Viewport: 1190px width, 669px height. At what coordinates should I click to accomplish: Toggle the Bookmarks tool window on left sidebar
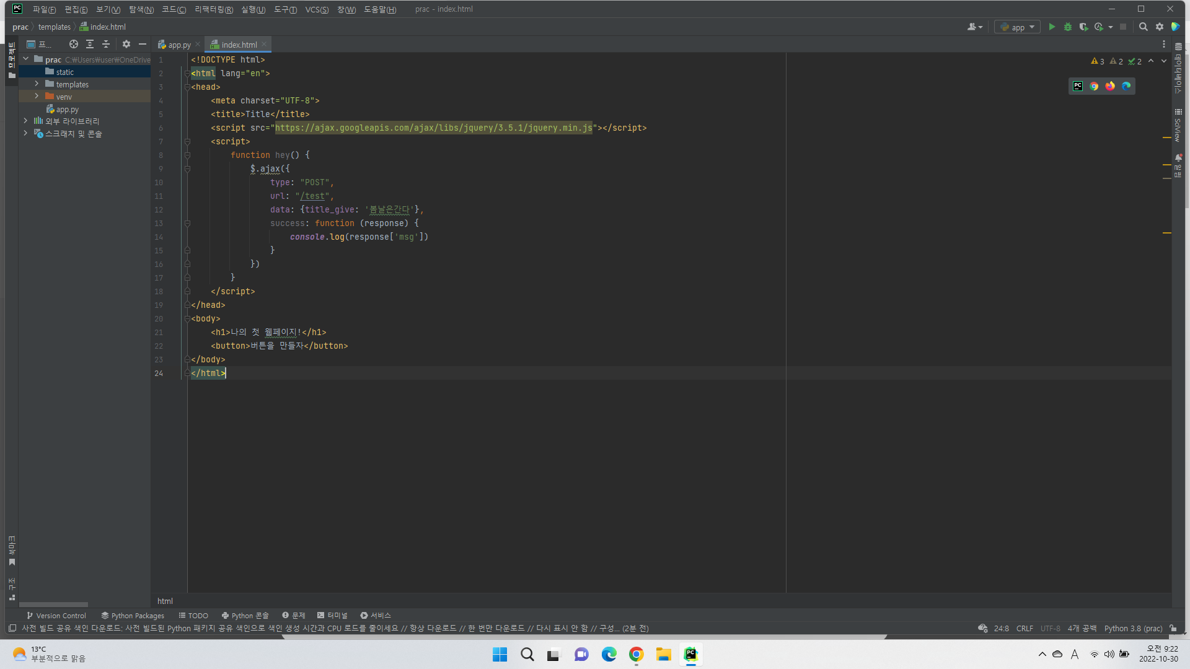pos(12,551)
